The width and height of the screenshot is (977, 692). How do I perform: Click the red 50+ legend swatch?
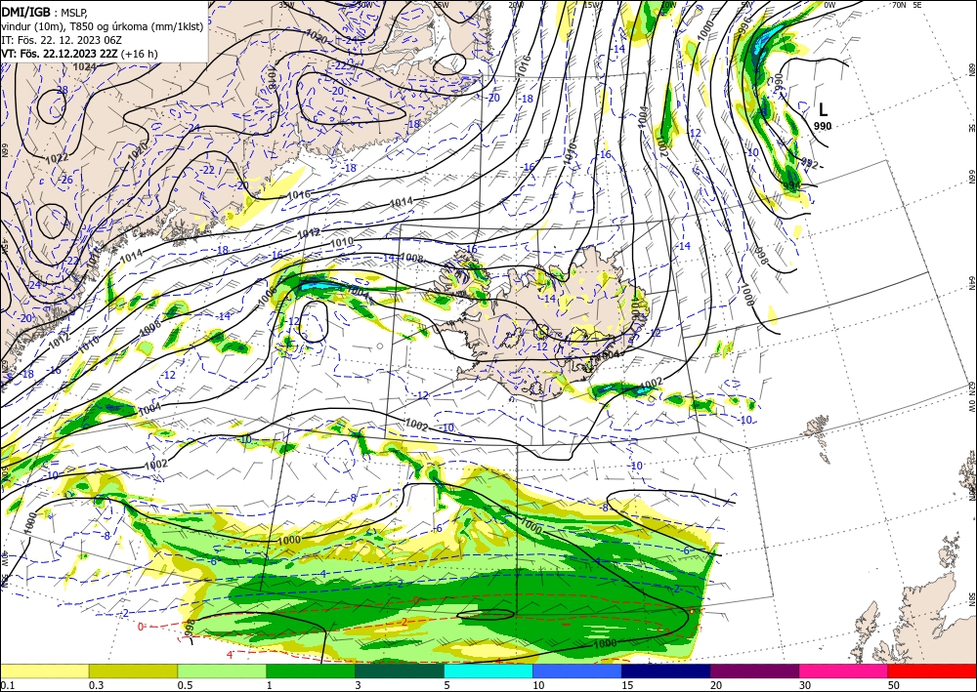coord(932,671)
